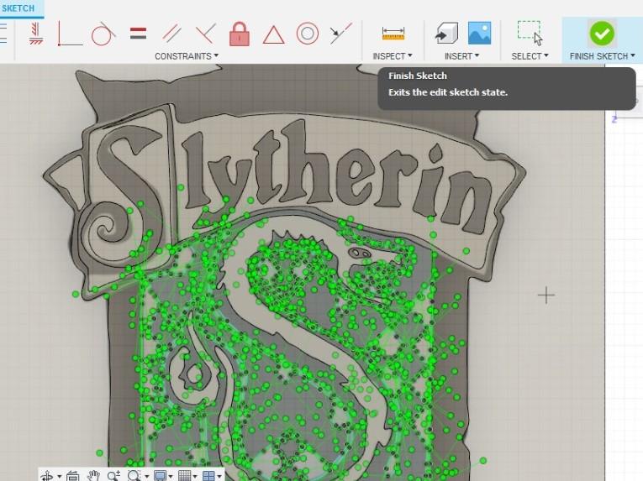
Task: Open the Viewports dropdown arrow
Action: pos(219,477)
